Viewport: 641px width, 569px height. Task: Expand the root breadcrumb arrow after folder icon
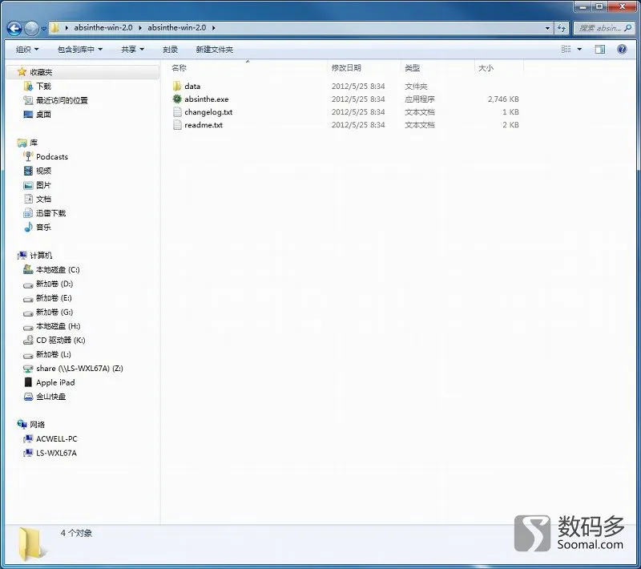point(67,28)
